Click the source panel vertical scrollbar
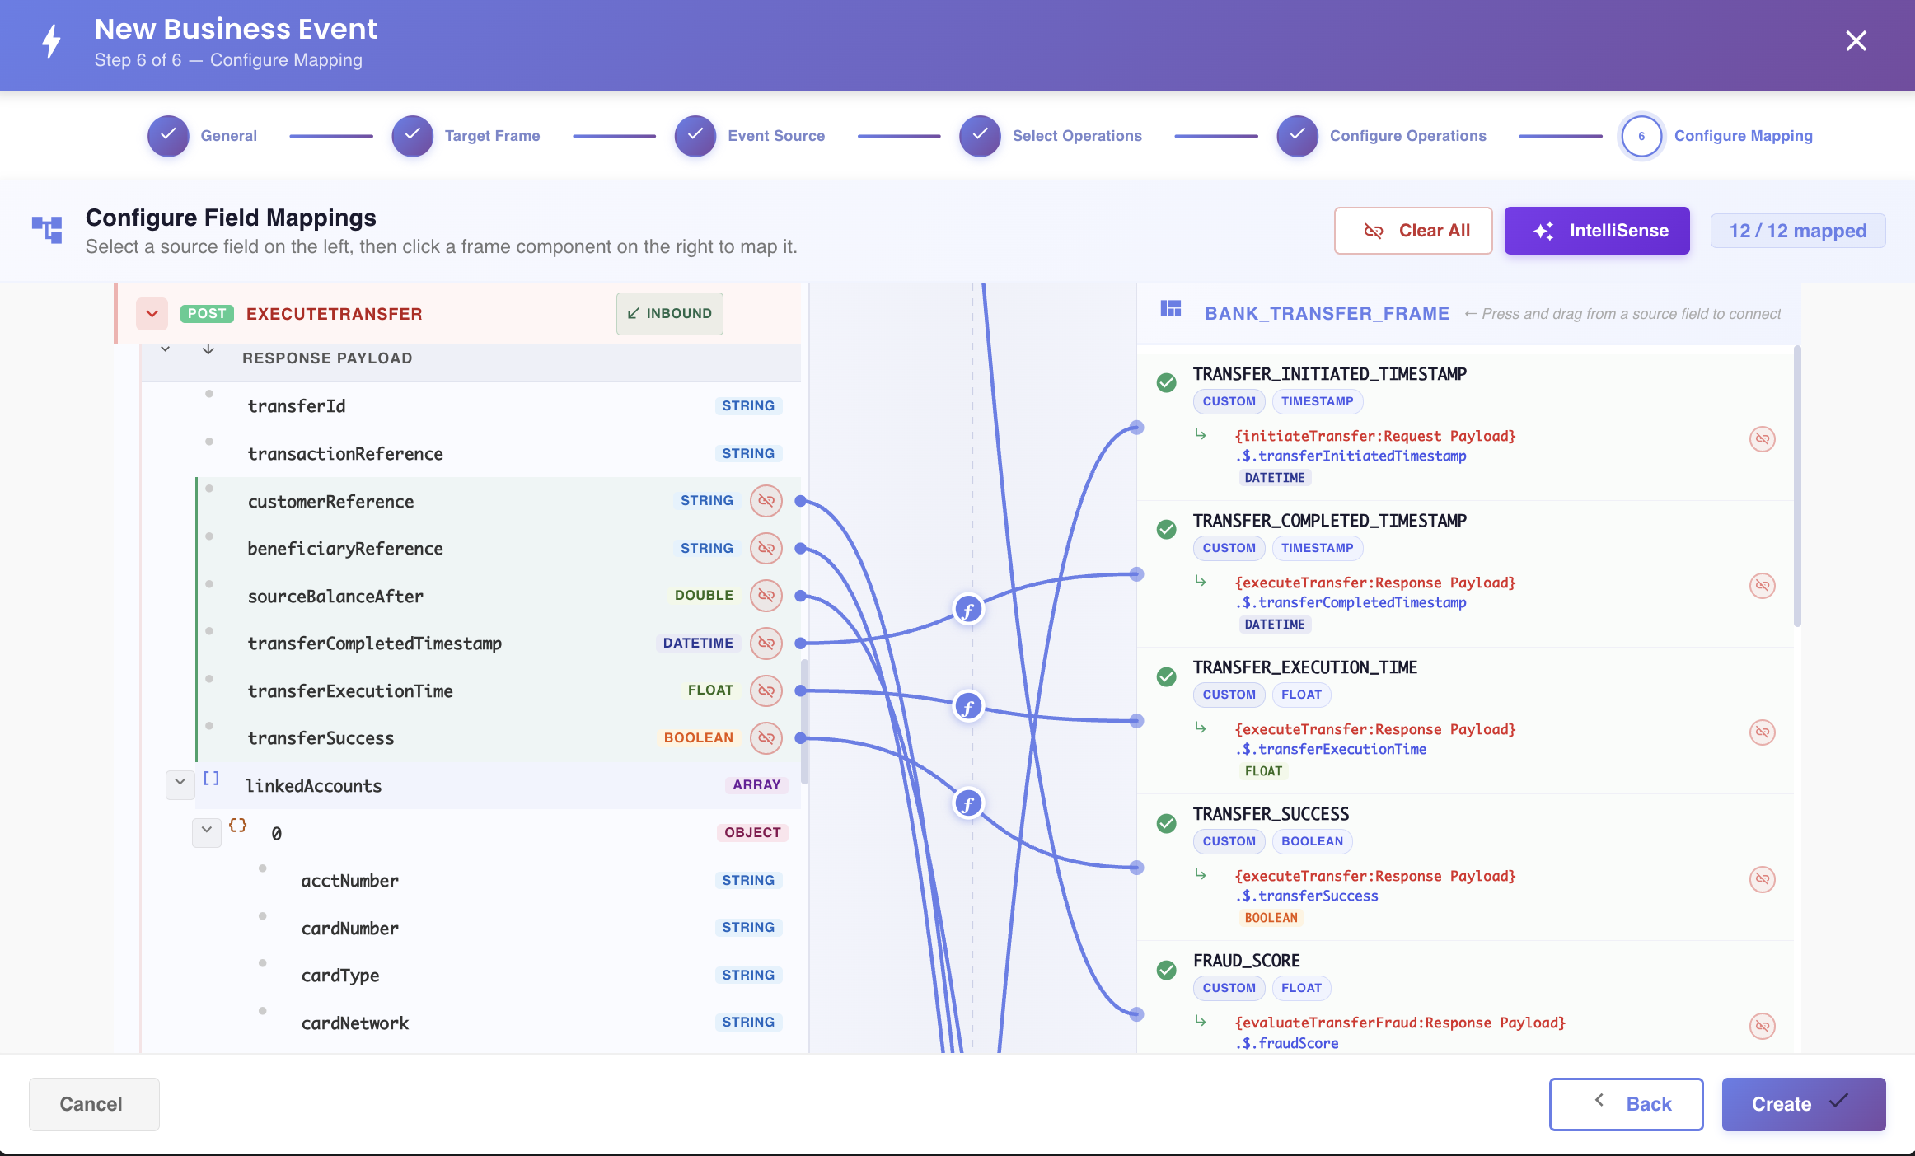 [804, 721]
